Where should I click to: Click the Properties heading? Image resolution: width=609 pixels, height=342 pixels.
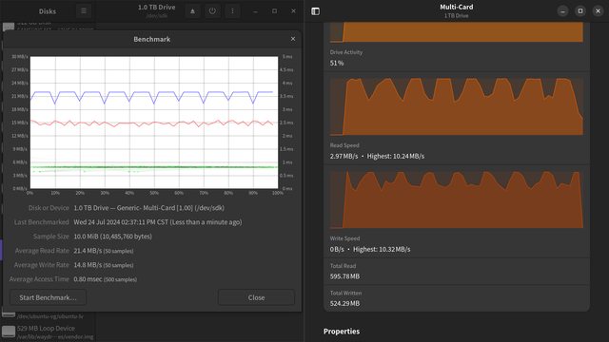click(x=342, y=332)
